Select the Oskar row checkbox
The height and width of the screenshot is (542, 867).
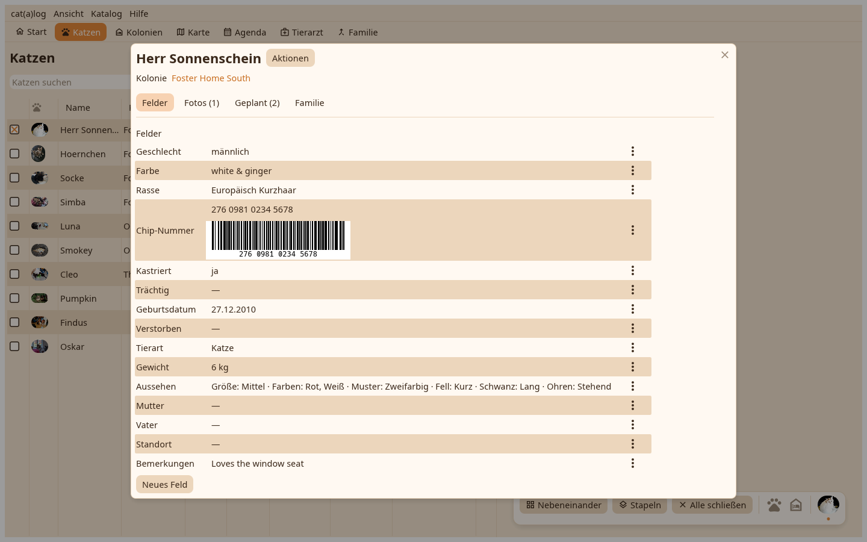click(14, 346)
